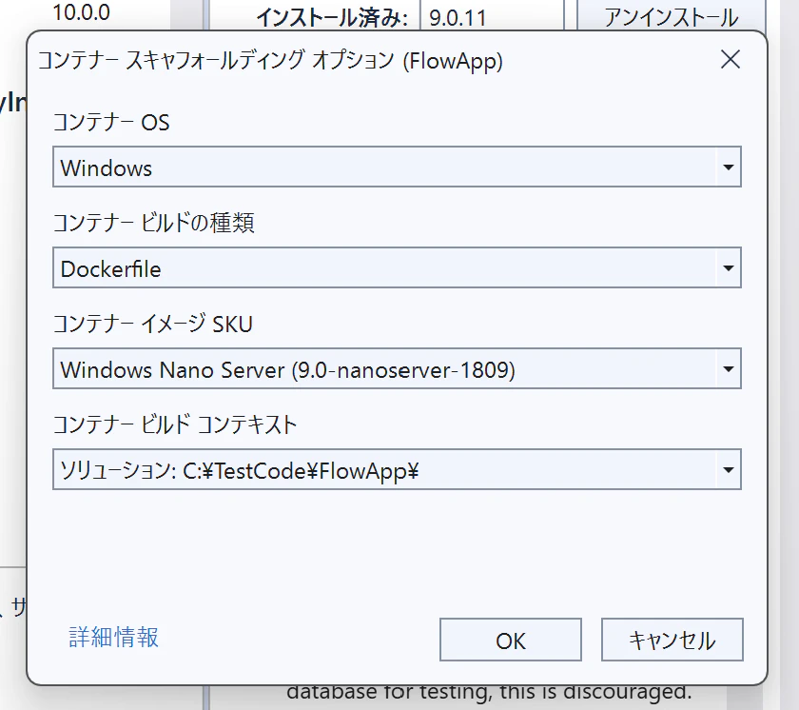
Task: Click the コンテナー ビルドの種類 label
Action: 153,223
